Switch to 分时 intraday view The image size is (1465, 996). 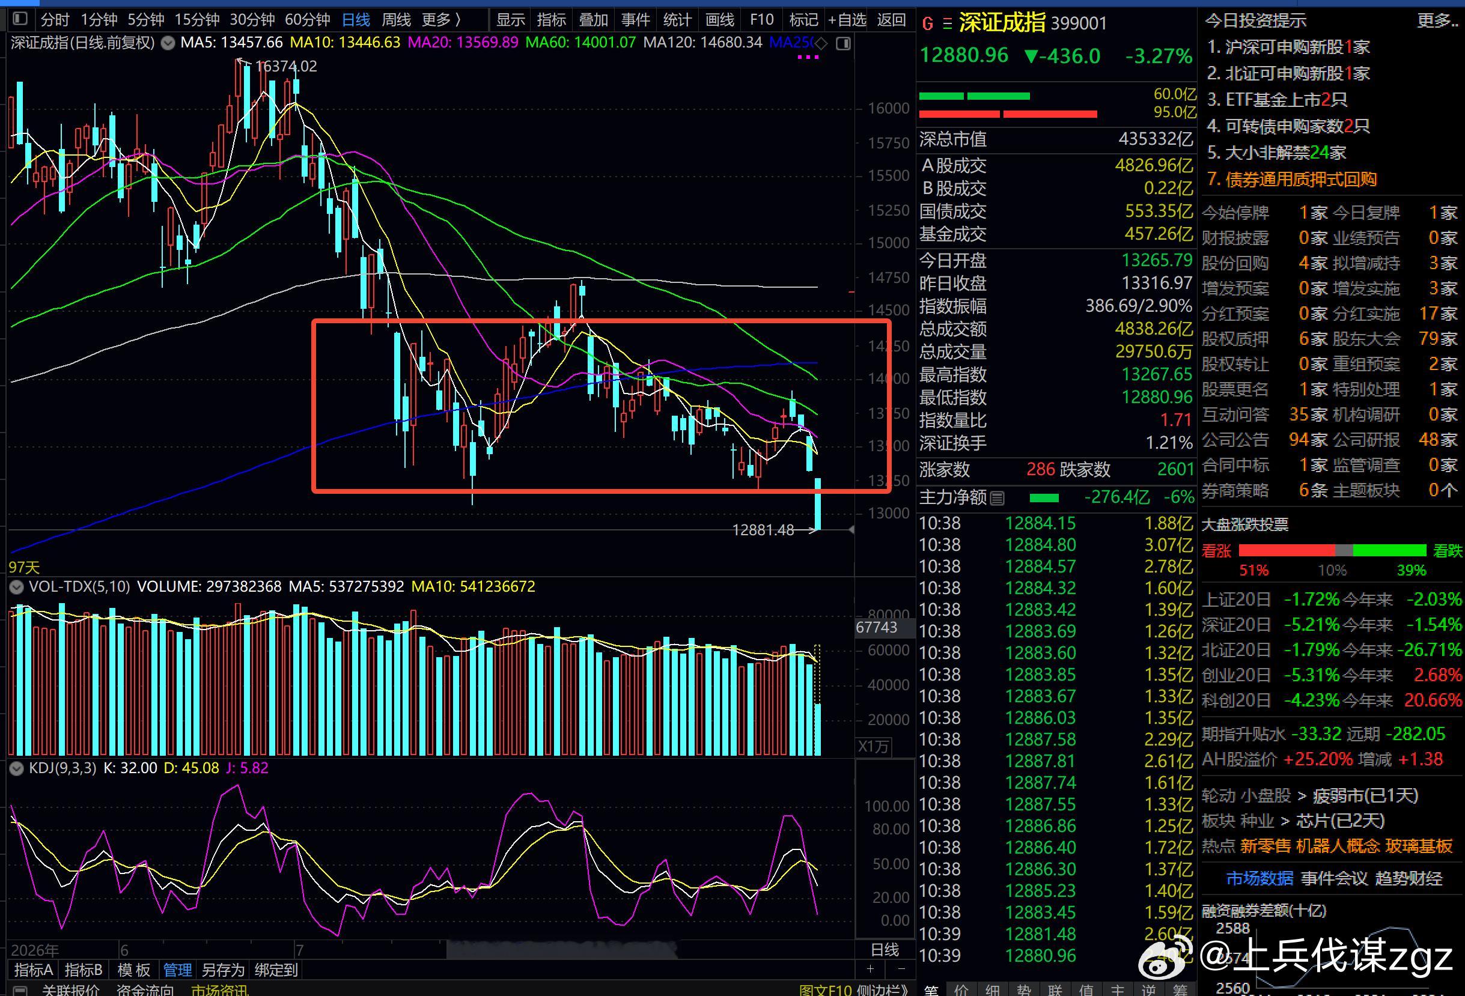55,20
